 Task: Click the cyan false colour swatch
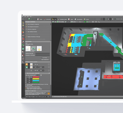coord(36,81)
